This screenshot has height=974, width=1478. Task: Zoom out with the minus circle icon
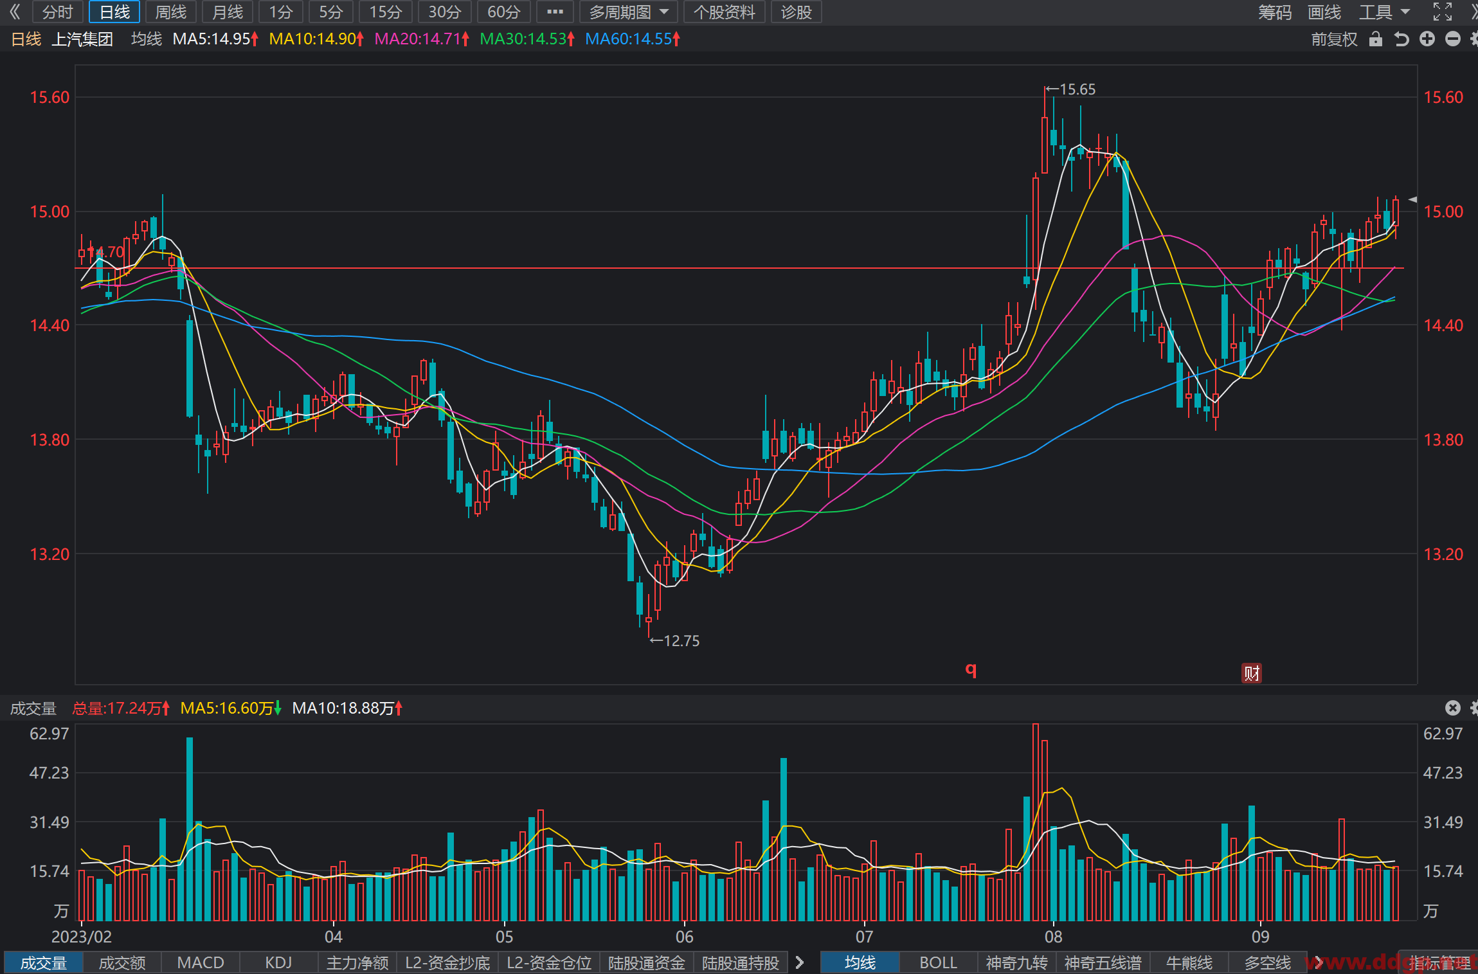coord(1453,39)
